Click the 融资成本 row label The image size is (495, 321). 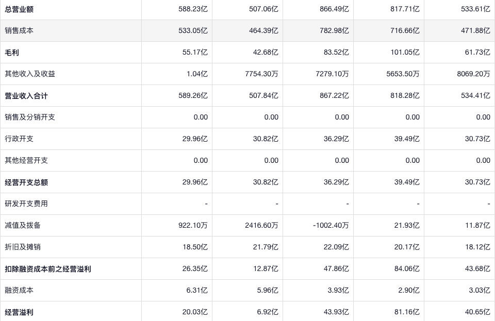click(x=19, y=291)
